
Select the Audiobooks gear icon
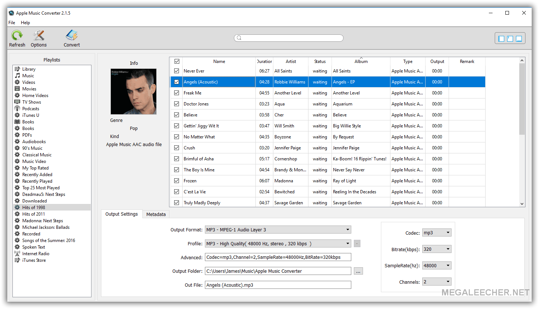coord(17,142)
